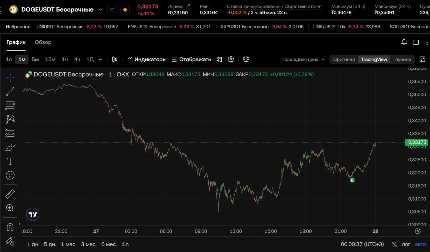Select the trend line drawing tool

10,91
